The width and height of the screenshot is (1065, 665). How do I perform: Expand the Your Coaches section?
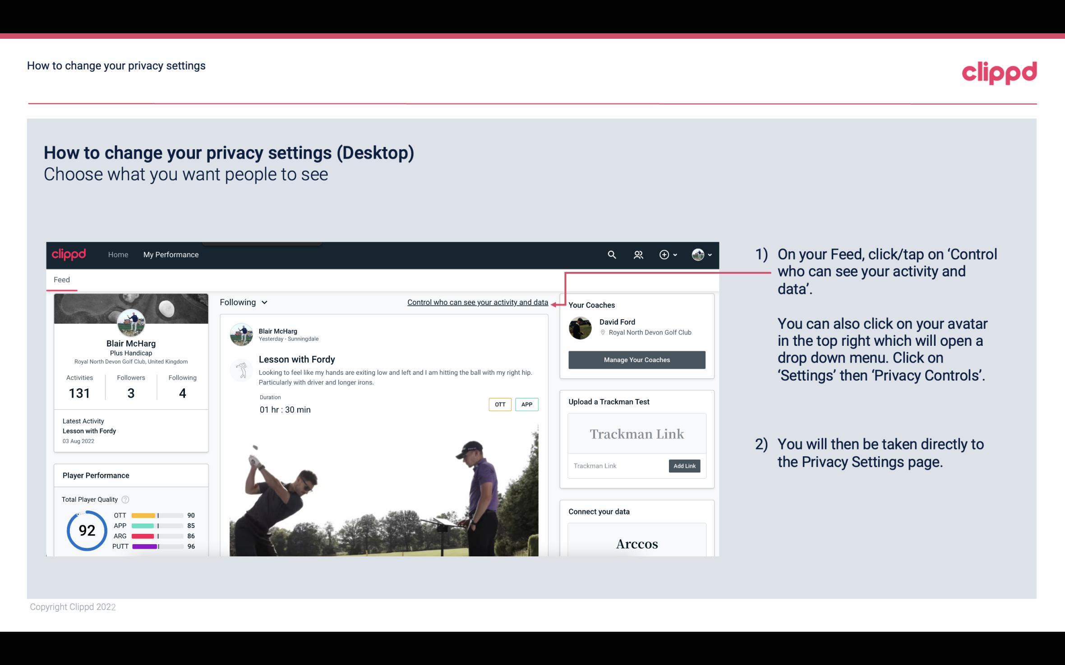(591, 304)
